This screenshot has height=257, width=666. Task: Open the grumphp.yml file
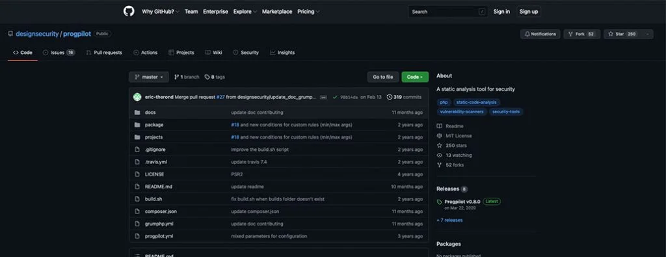(159, 223)
